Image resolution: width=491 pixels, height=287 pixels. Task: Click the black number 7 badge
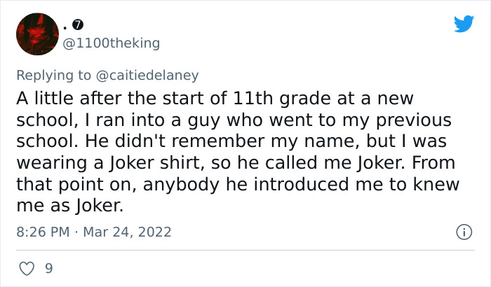(x=79, y=24)
